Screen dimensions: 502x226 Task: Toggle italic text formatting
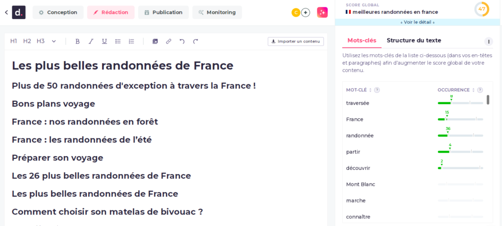pyautogui.click(x=91, y=42)
